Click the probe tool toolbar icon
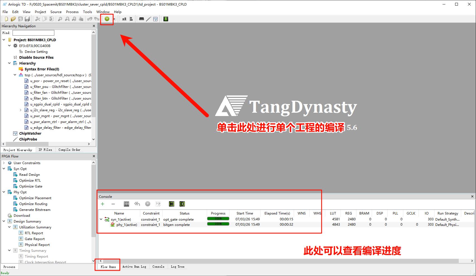The height and width of the screenshot is (276, 476). click(149, 19)
